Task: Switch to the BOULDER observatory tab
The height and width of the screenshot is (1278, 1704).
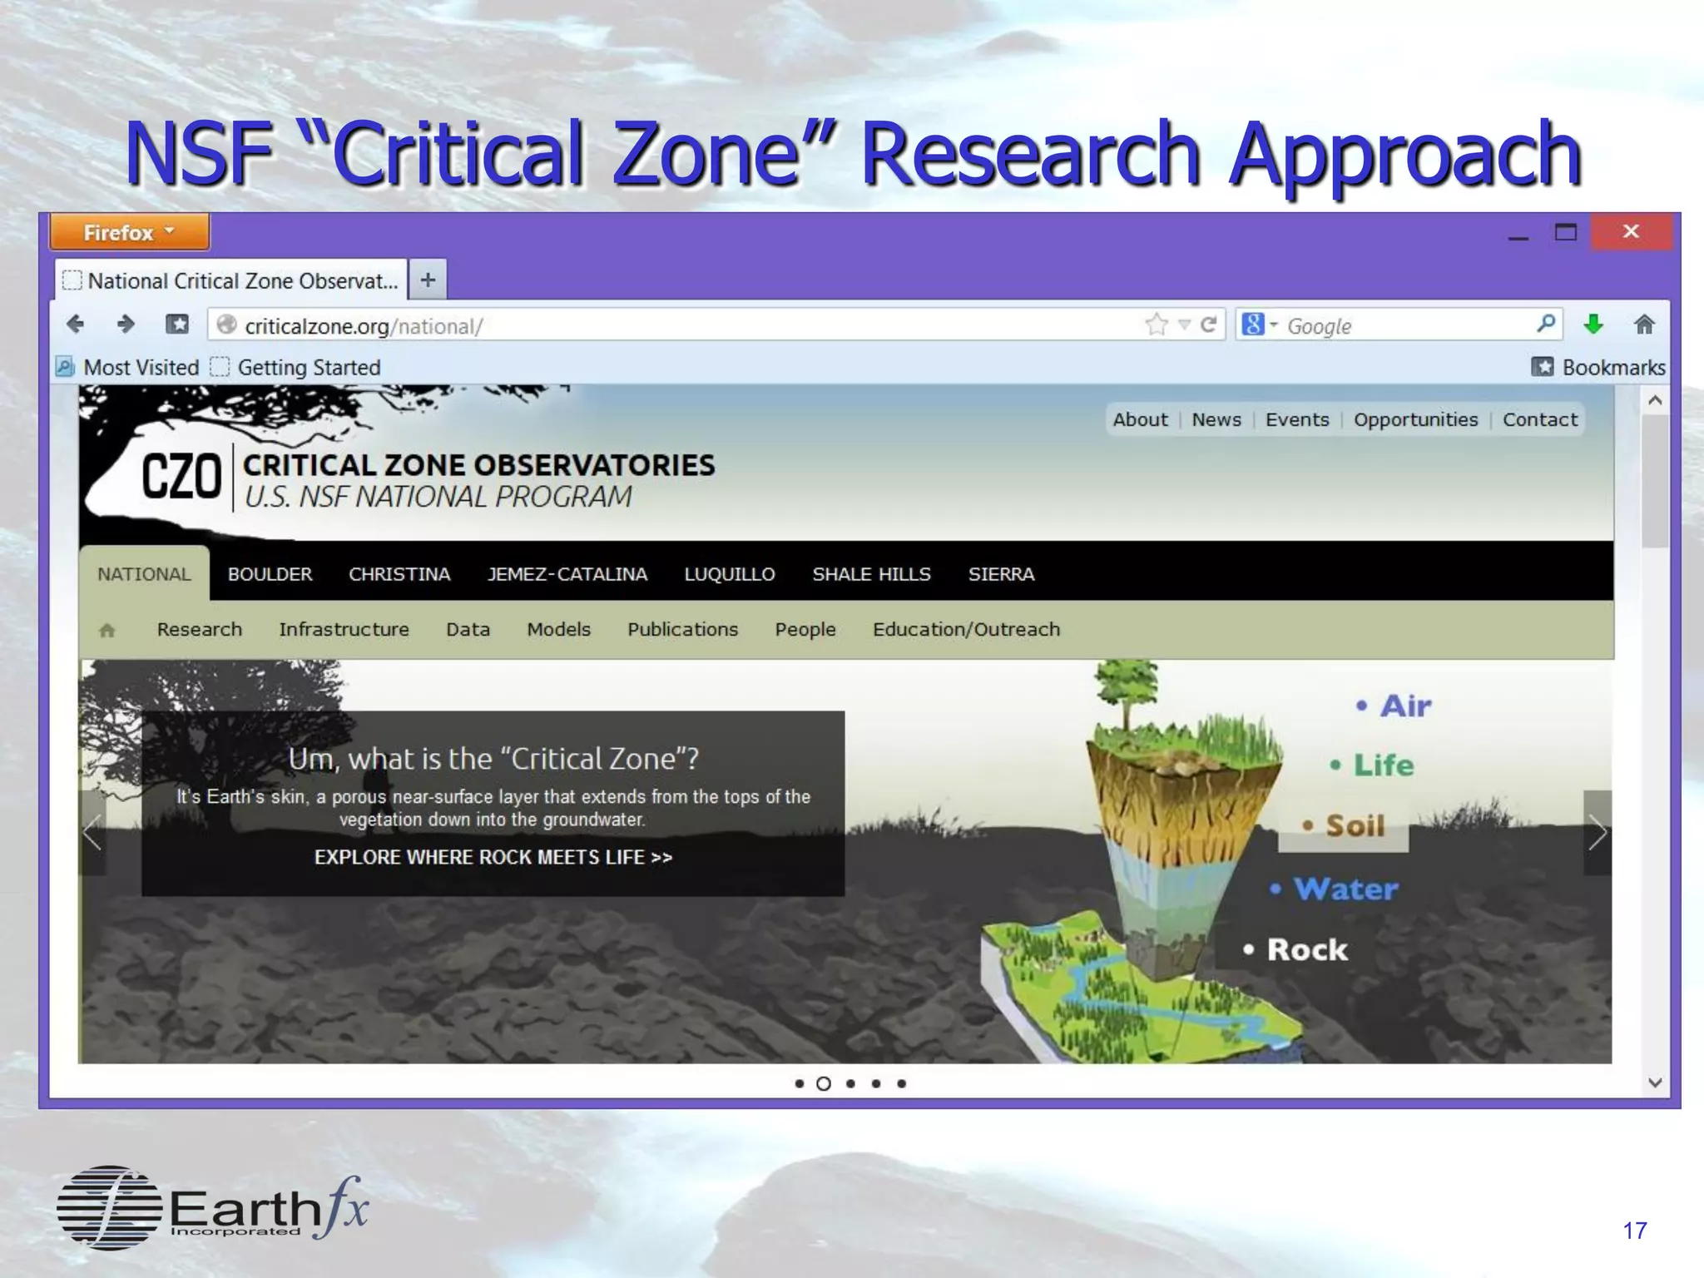Action: [270, 574]
